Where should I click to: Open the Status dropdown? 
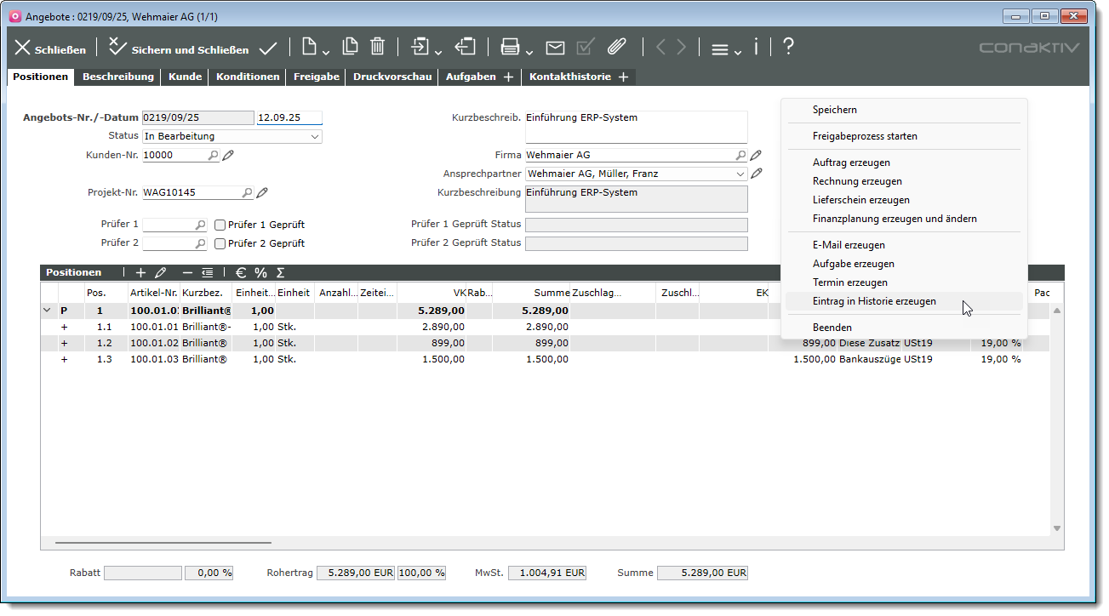[315, 136]
